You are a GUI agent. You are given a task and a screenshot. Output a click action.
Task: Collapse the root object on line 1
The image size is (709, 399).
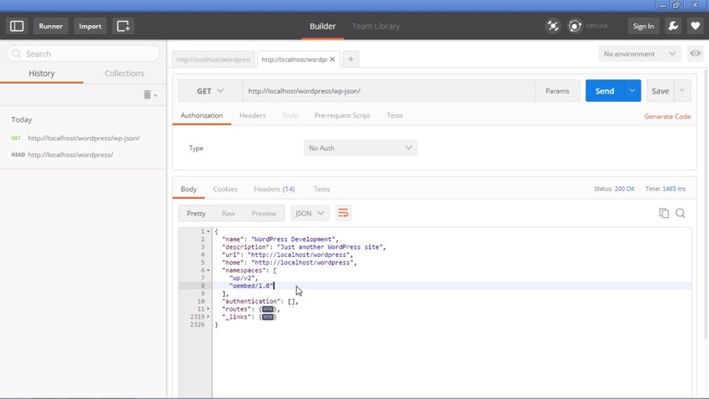[208, 231]
